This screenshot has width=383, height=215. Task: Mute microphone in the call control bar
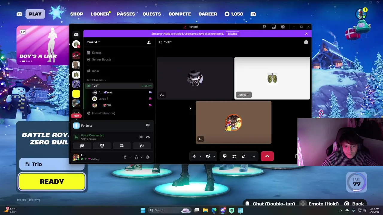(194, 156)
